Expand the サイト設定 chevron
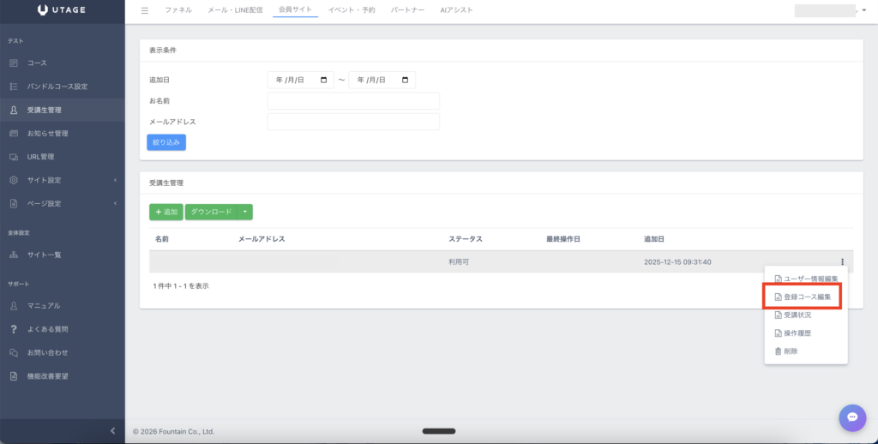The image size is (878, 444). pos(116,180)
